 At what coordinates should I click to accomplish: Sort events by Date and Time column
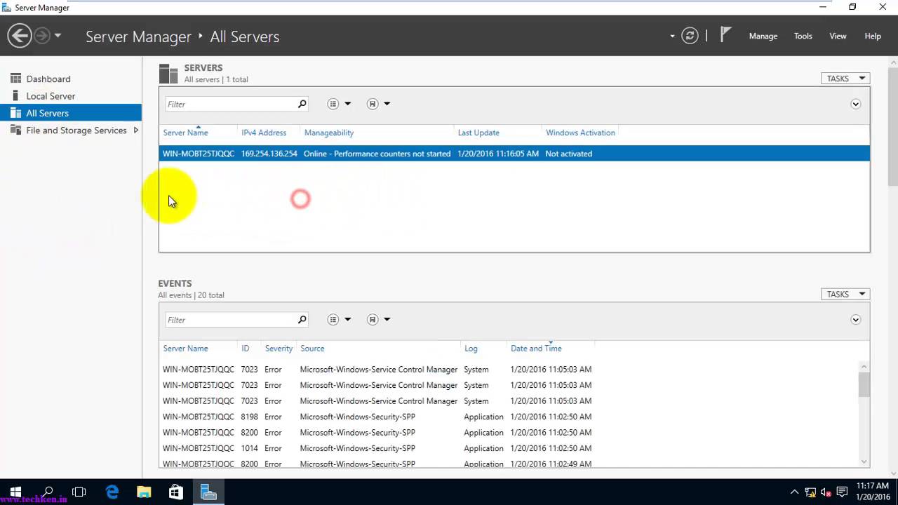tap(536, 348)
